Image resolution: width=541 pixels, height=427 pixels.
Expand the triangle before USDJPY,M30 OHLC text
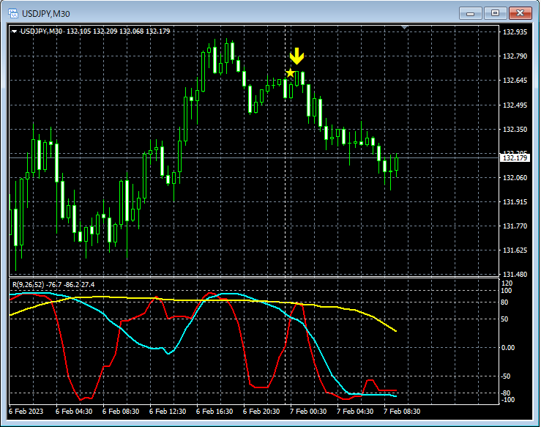(x=14, y=31)
